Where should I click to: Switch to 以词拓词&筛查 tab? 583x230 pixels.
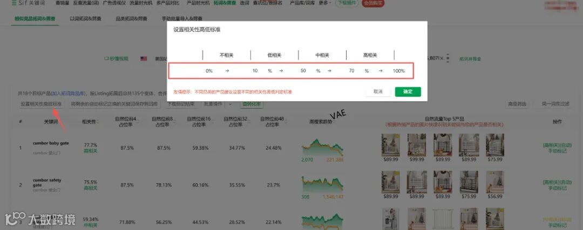click(x=85, y=18)
